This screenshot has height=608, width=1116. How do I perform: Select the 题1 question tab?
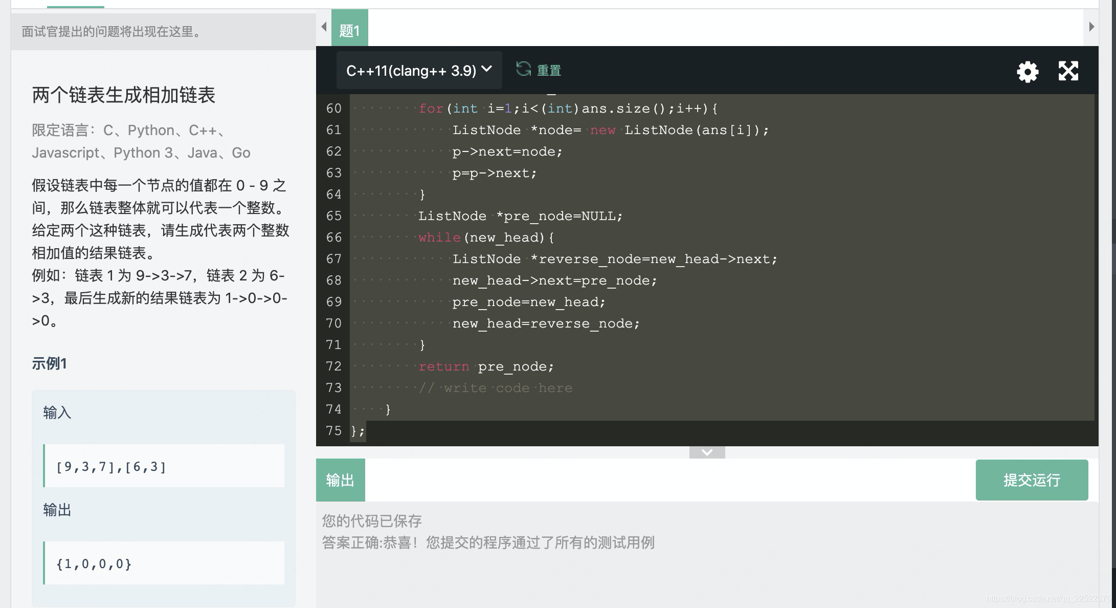click(350, 28)
